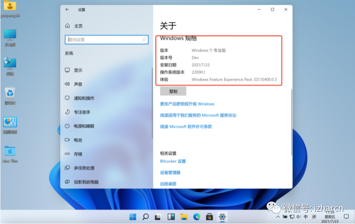This screenshot has width=355, height=224.
Task: Open the This PC desktop icon
Action: pyautogui.click(x=10, y=38)
